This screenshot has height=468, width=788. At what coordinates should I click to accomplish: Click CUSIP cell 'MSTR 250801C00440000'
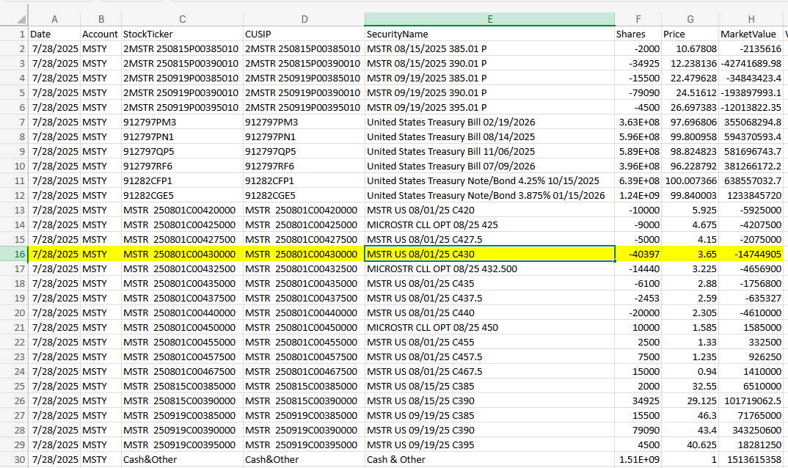(304, 312)
